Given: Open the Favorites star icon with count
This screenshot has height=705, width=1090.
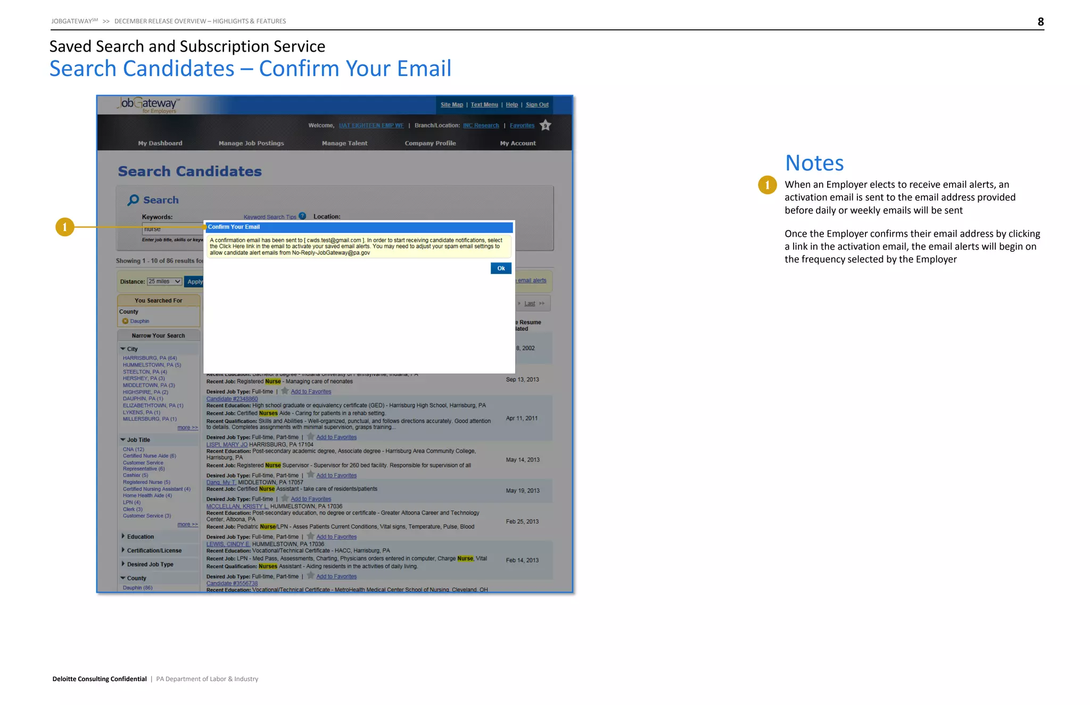Looking at the screenshot, I should coord(545,126).
